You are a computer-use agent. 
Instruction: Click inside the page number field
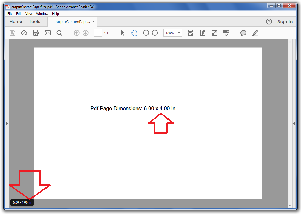(x=98, y=33)
